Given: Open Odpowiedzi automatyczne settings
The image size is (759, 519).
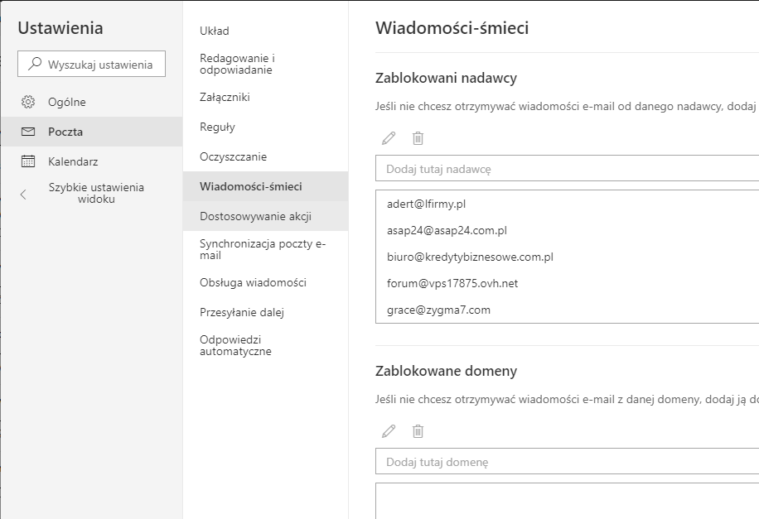Looking at the screenshot, I should pyautogui.click(x=235, y=345).
